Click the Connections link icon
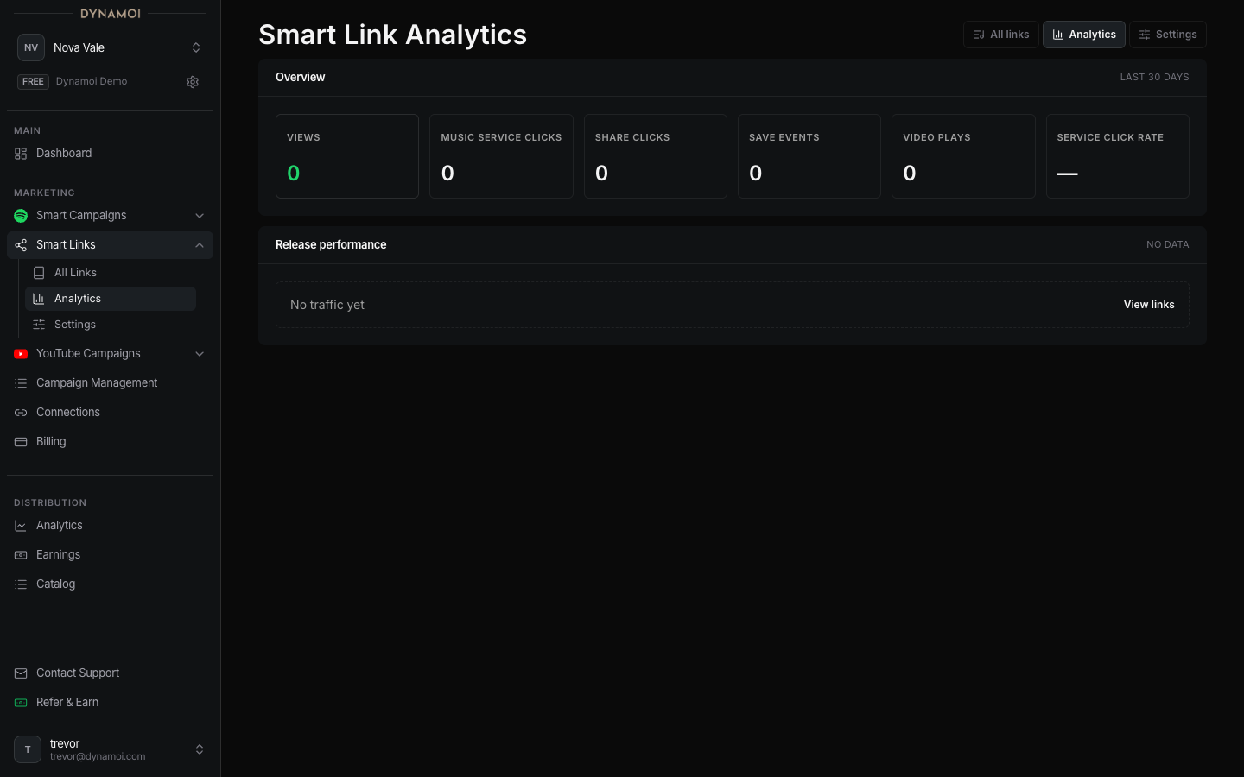Viewport: 1244px width, 777px height. click(x=21, y=413)
